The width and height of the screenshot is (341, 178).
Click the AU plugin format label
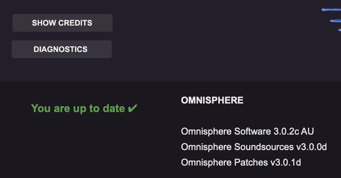coord(307,131)
